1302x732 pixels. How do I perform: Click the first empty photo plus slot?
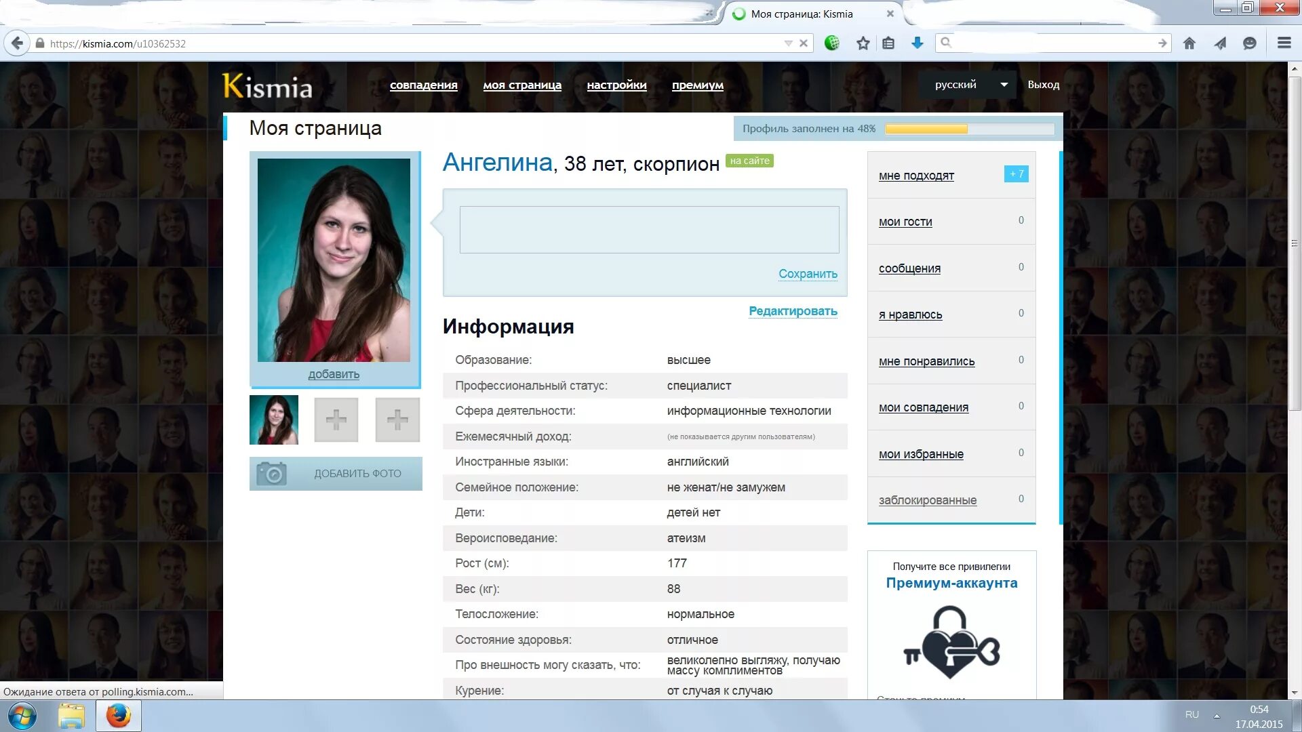click(x=336, y=420)
